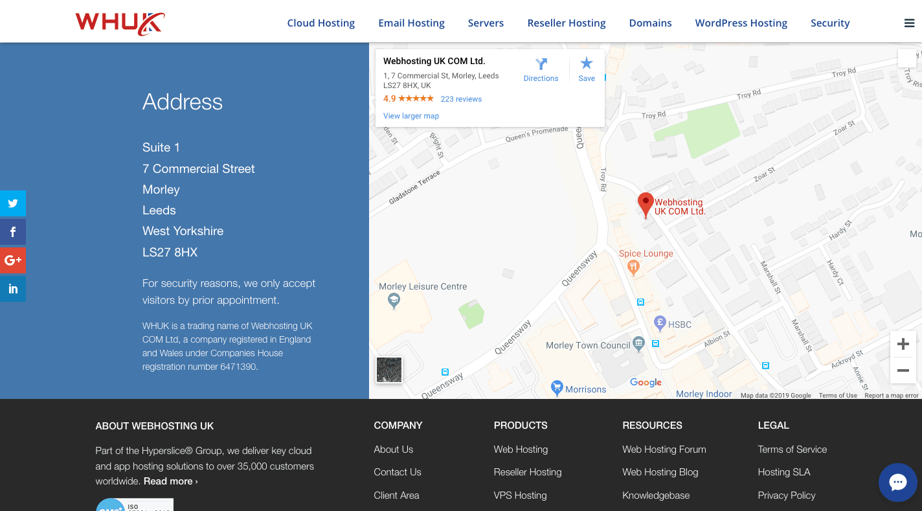Image resolution: width=922 pixels, height=511 pixels.
Task: Click Report a map error
Action: coord(892,395)
